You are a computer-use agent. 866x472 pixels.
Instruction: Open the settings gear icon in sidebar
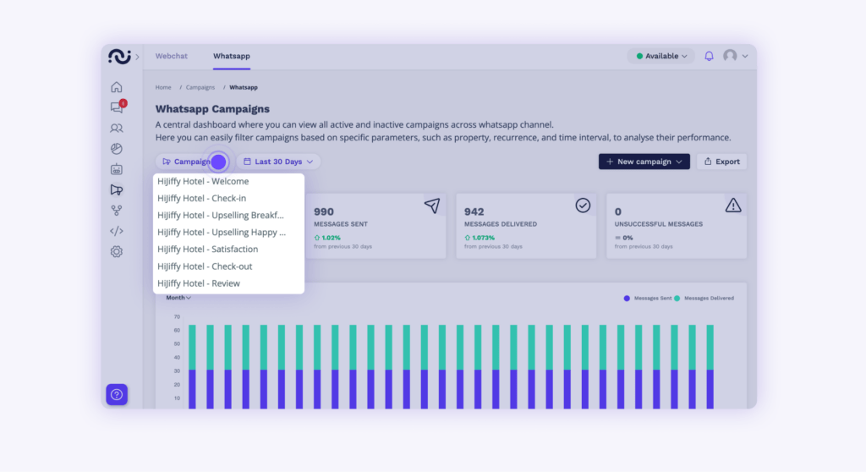[117, 251]
